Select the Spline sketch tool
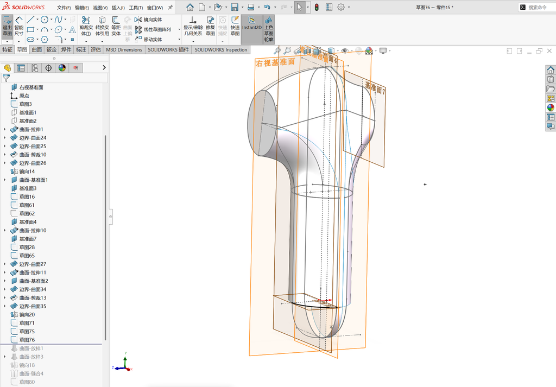 [x=58, y=20]
